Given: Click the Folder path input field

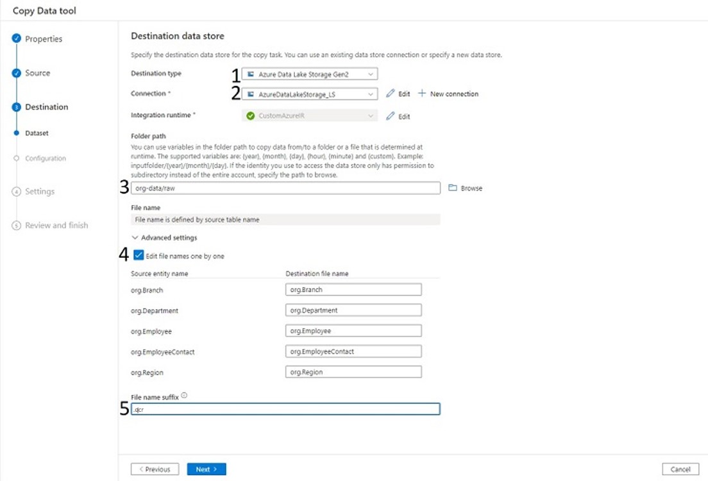Looking at the screenshot, I should click(x=285, y=189).
